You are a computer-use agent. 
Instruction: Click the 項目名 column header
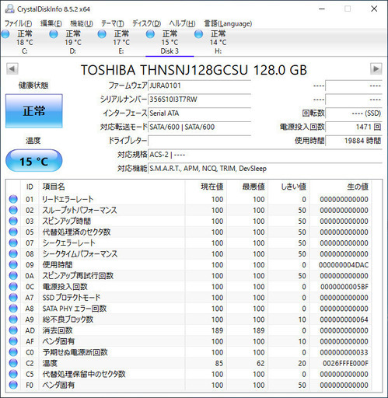coord(112,187)
